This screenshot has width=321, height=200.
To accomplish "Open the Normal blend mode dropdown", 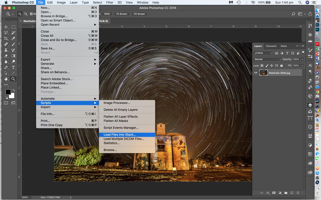I will point(267,59).
